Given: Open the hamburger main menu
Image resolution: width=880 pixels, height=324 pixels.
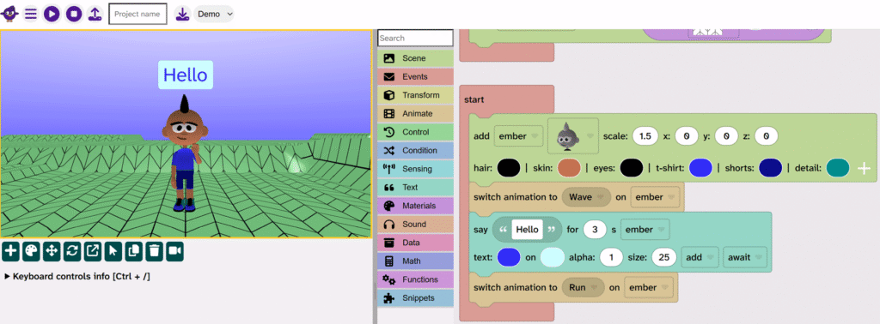Looking at the screenshot, I should point(31,14).
